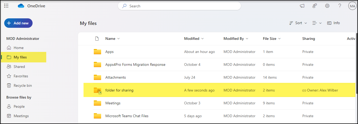
Task: Open the Settings gear icon
Action: [327, 6]
